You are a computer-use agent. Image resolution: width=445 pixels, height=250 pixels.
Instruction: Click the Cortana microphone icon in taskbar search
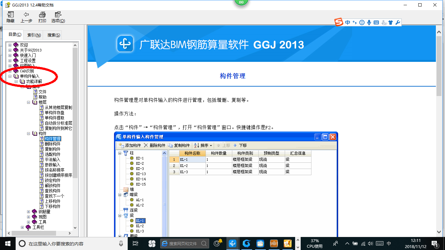pos(121,243)
